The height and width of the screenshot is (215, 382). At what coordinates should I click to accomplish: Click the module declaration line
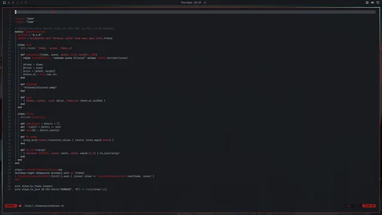click(30, 32)
